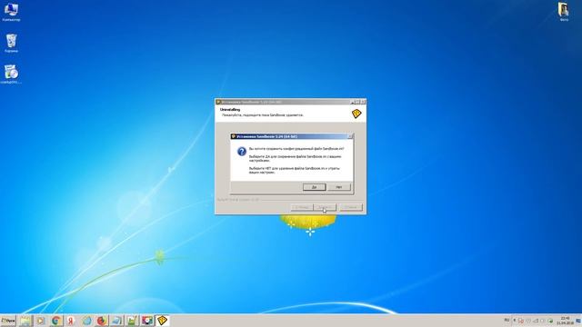Click the yellow Sandboxie logo in uninstaller header

(x=356, y=114)
